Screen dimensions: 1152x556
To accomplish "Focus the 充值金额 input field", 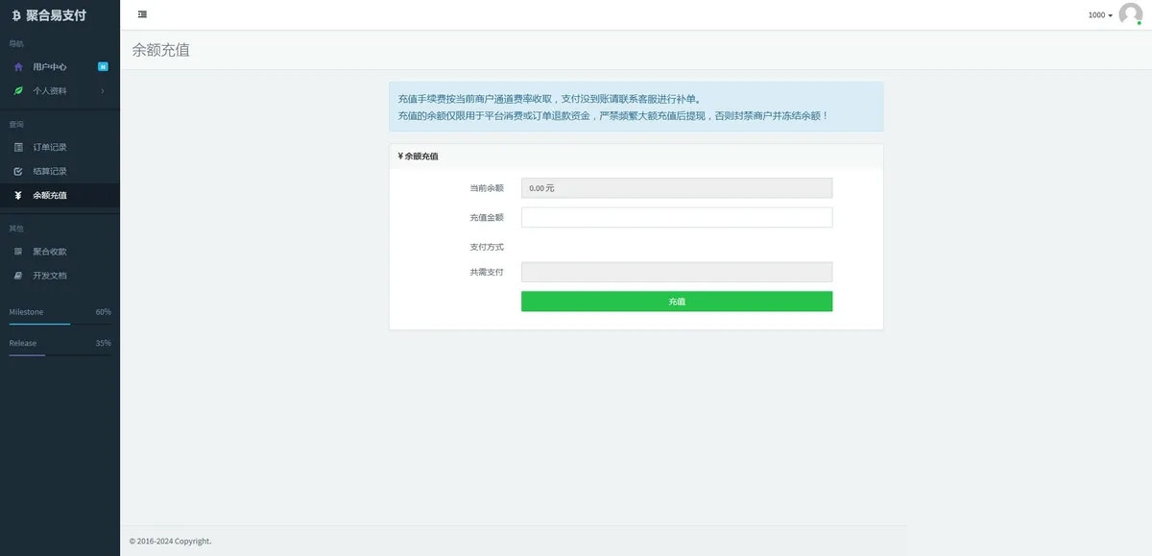I will pyautogui.click(x=677, y=217).
